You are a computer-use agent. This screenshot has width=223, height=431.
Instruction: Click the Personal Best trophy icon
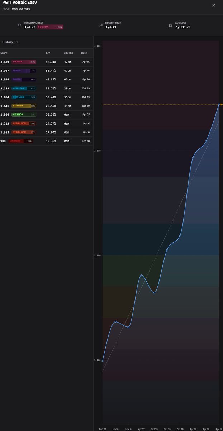tap(19, 25)
